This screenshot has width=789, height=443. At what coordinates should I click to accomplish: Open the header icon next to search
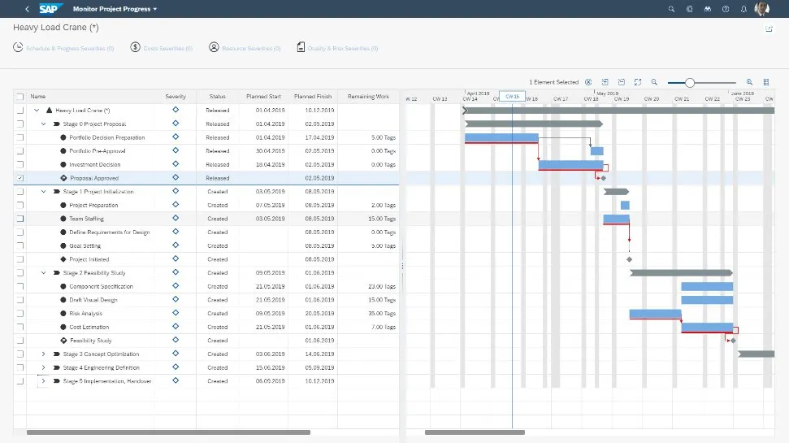689,9
